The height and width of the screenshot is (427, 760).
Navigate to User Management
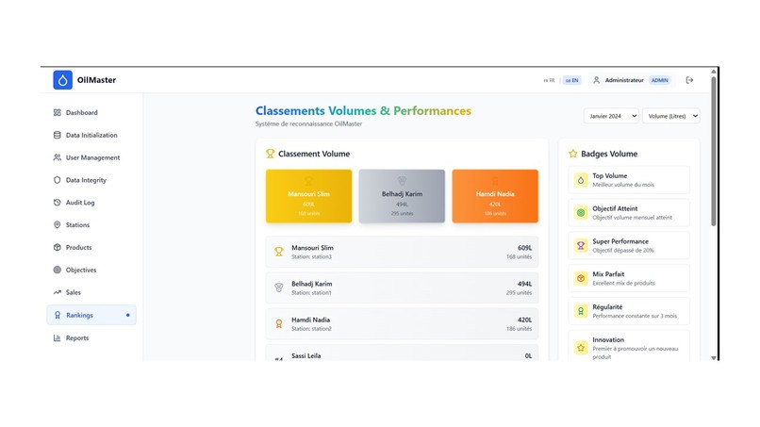pyautogui.click(x=91, y=157)
